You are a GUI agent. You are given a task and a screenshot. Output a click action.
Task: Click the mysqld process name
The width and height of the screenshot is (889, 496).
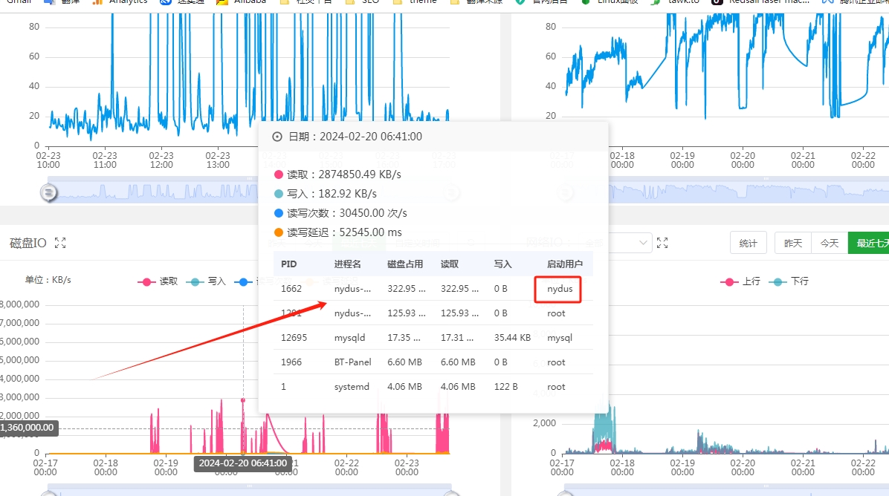(350, 338)
